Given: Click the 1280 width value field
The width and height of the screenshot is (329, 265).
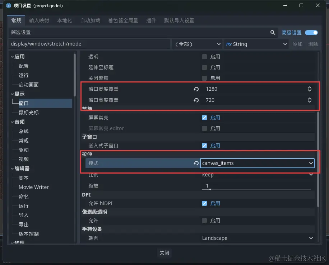Looking at the screenshot, I should [x=257, y=89].
